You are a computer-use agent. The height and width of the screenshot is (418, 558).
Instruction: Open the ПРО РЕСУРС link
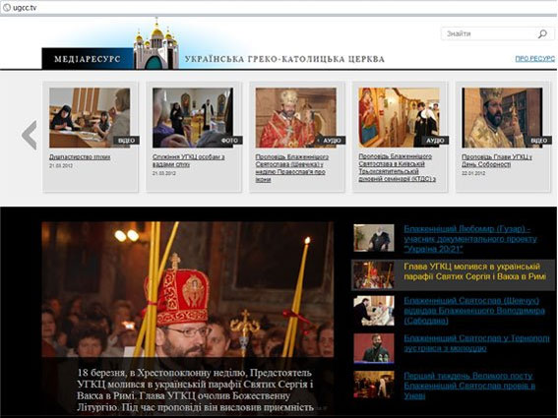pos(534,59)
